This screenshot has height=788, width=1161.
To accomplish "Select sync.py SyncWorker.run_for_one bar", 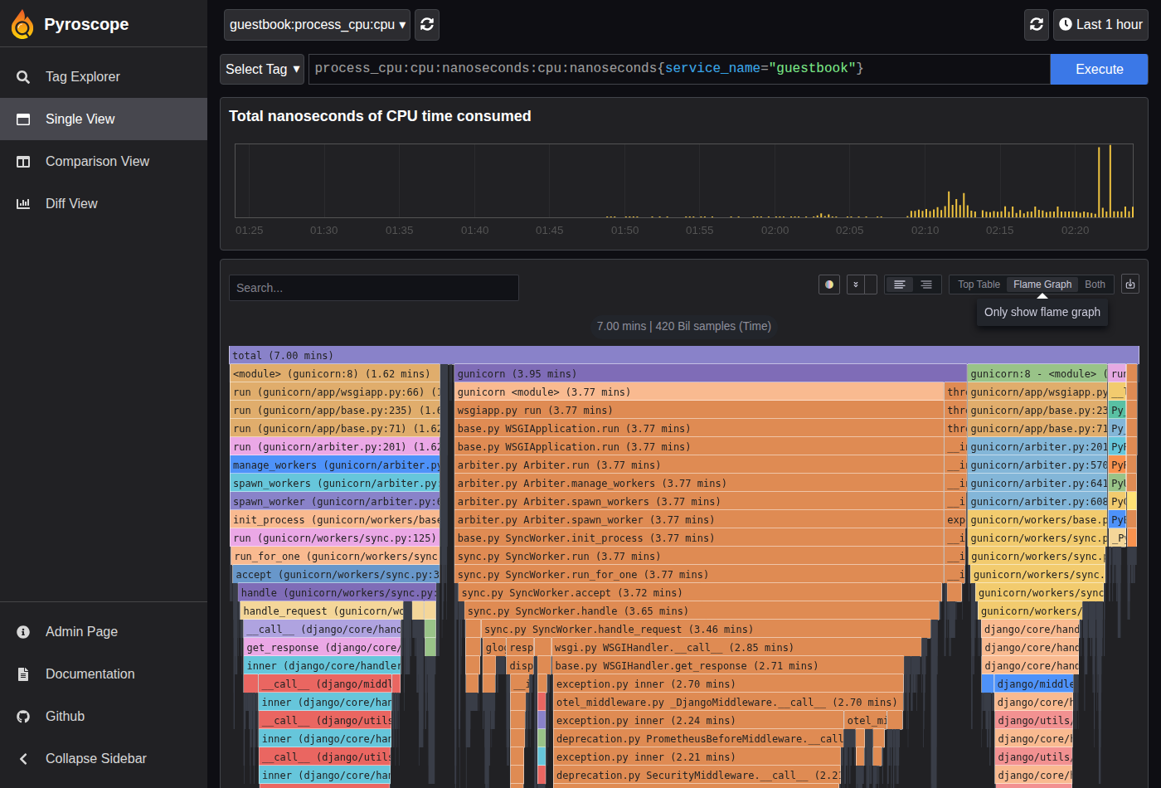I will 699,575.
